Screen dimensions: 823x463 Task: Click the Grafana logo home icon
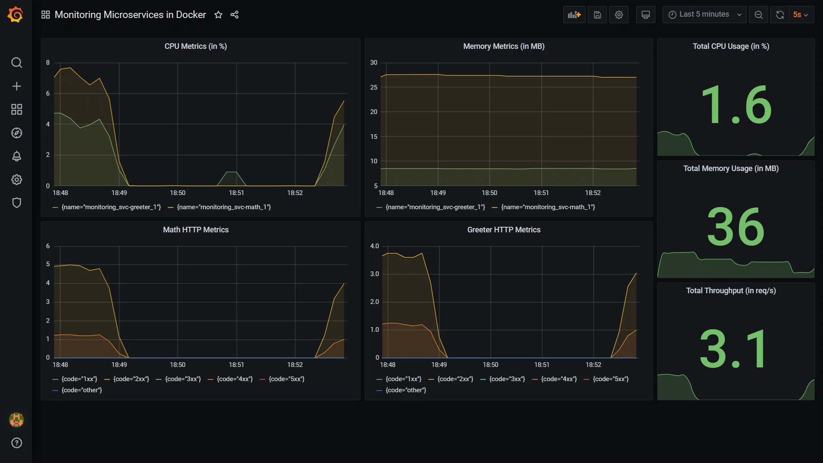click(15, 15)
